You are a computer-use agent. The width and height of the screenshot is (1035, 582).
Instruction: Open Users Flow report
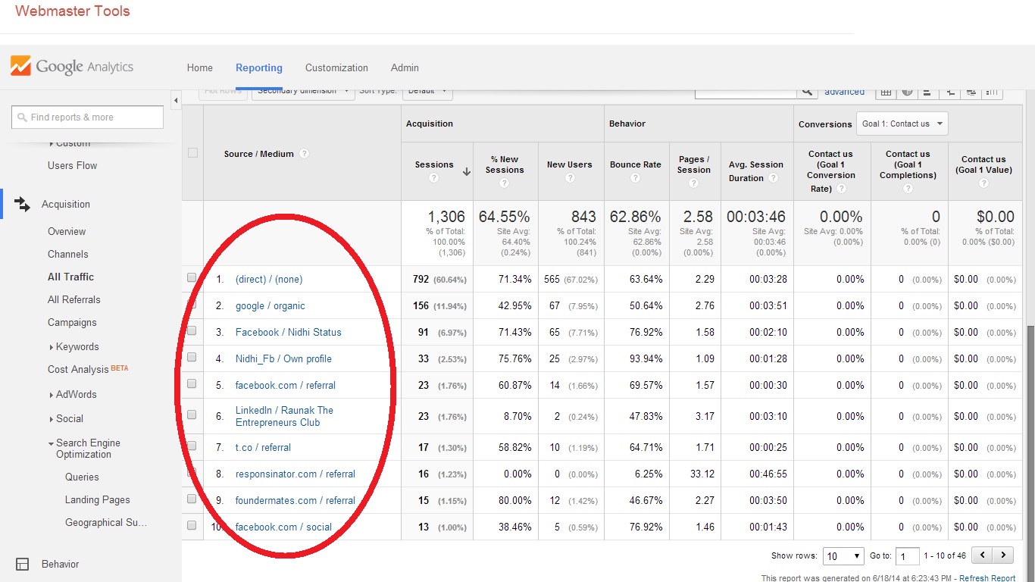(72, 165)
